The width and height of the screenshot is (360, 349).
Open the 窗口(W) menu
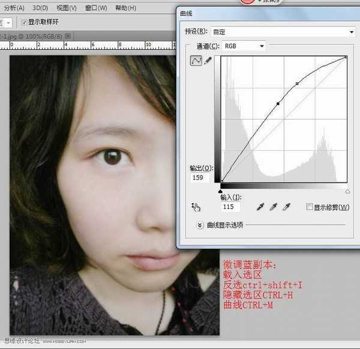(96, 8)
